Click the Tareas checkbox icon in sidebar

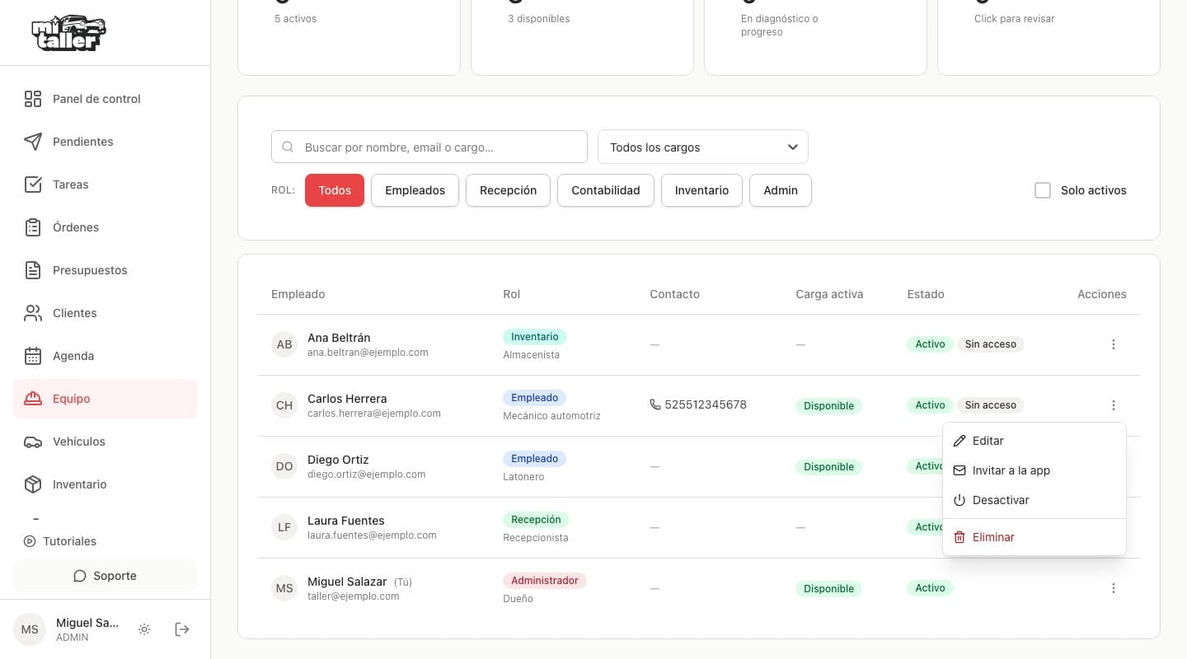33,185
